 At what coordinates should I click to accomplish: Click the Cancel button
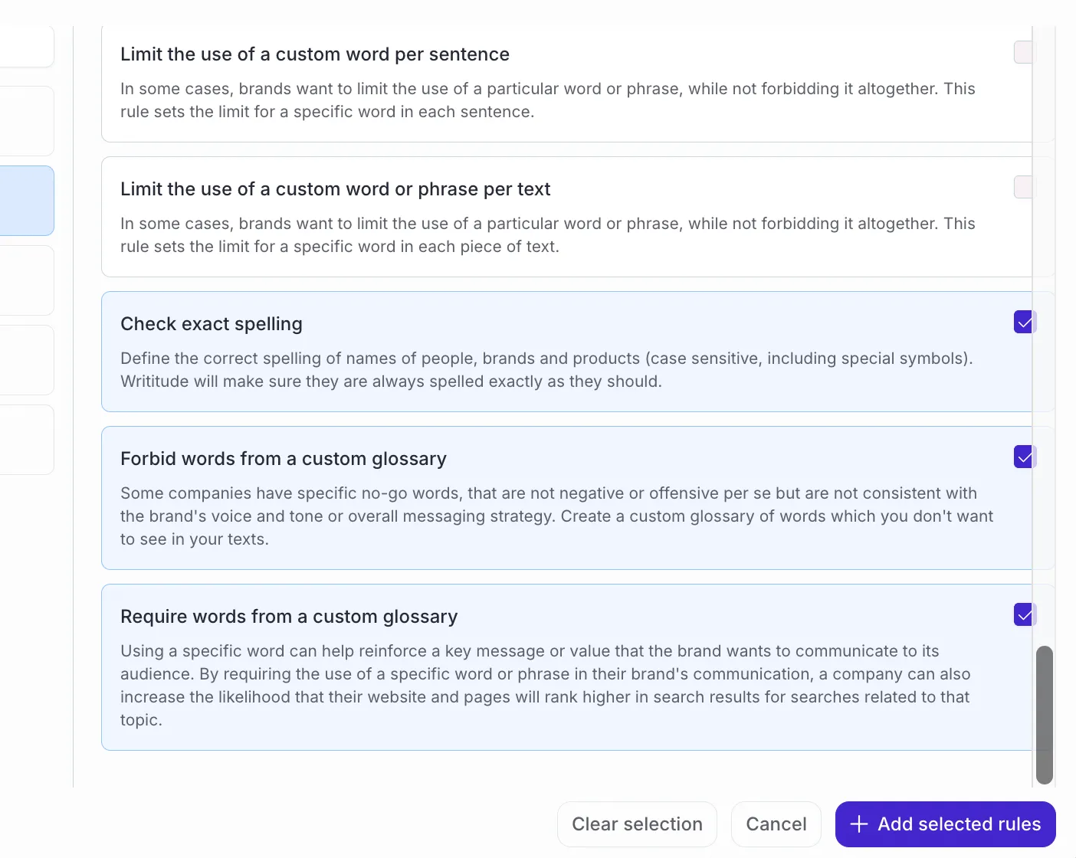click(x=776, y=824)
